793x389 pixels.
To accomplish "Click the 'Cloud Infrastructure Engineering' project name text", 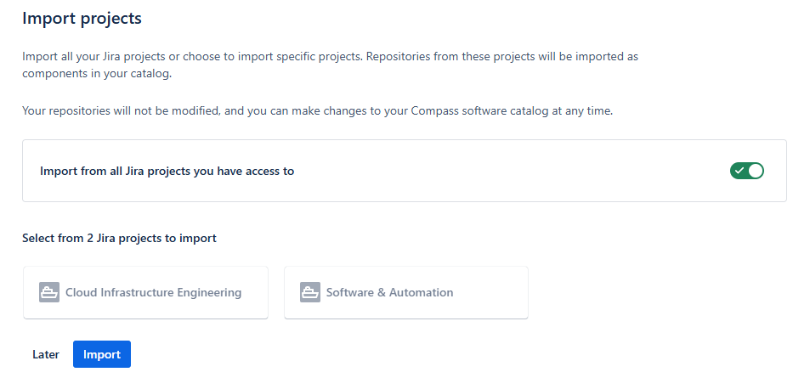I will click(153, 292).
